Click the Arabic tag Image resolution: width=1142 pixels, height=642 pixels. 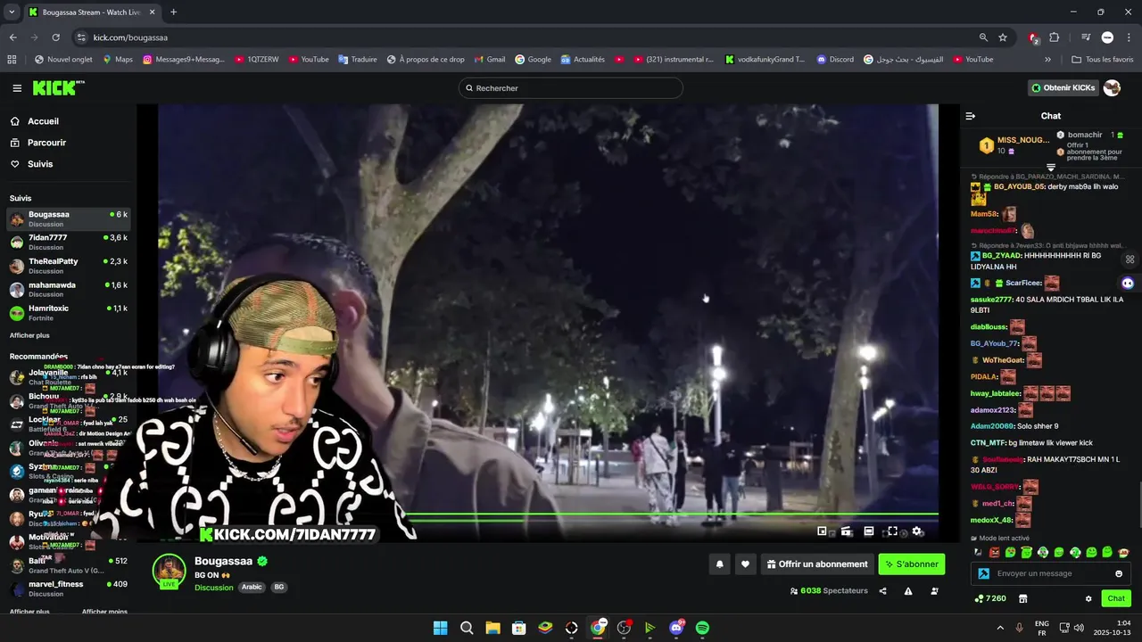(252, 588)
